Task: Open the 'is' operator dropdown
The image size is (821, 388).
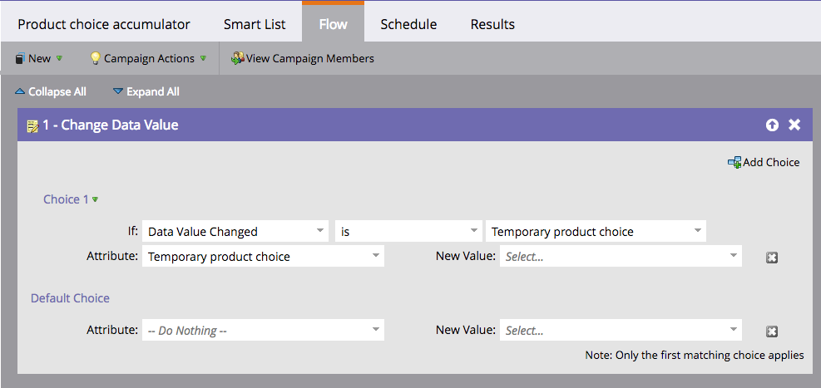Action: [x=408, y=232]
